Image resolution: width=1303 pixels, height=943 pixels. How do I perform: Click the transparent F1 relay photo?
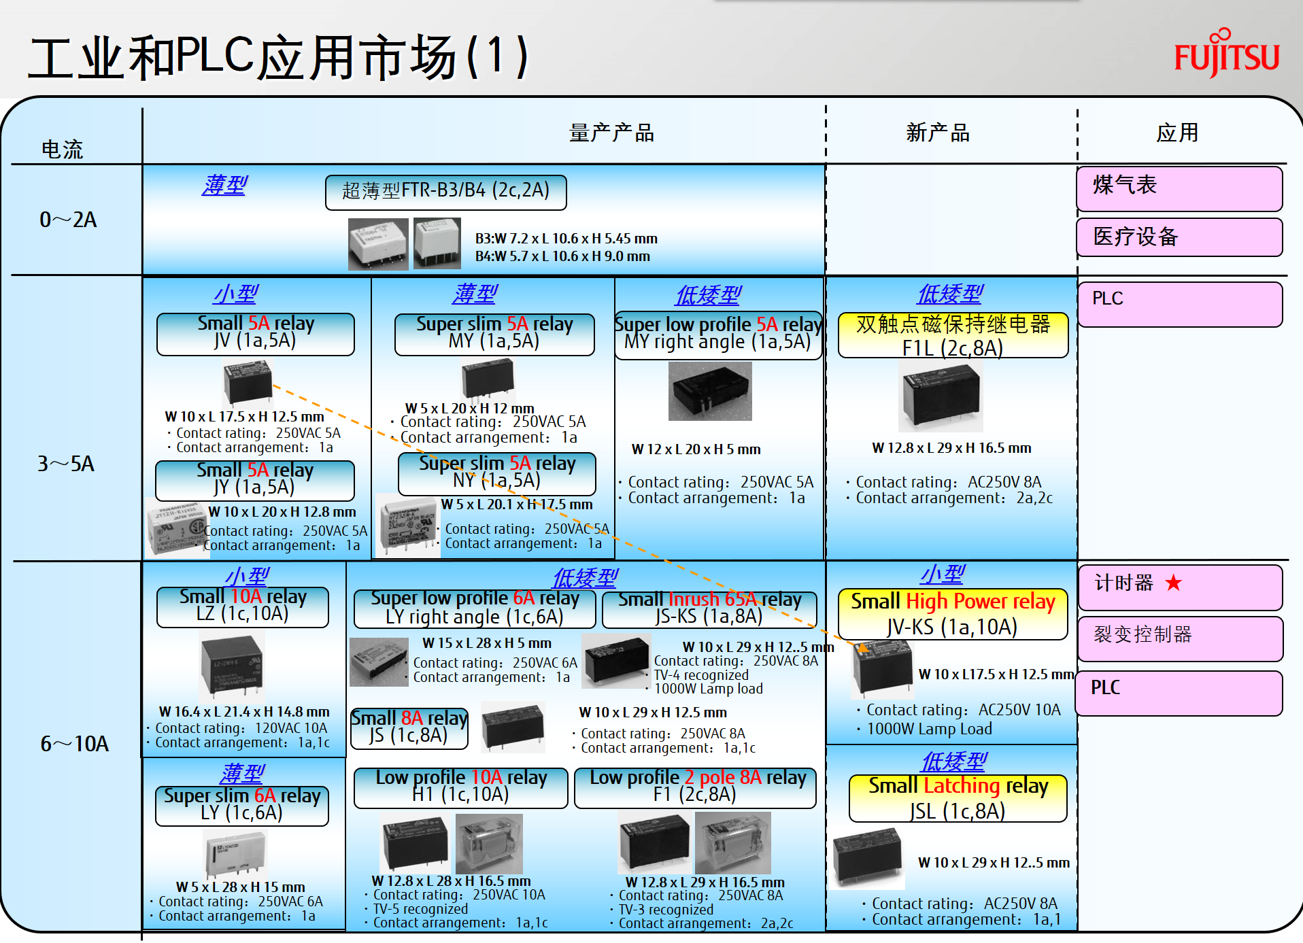pyautogui.click(x=733, y=843)
